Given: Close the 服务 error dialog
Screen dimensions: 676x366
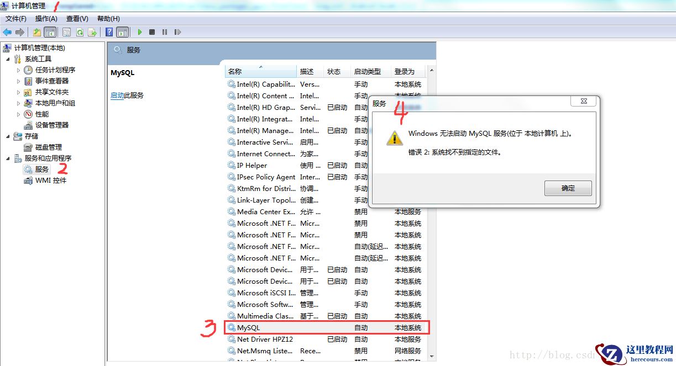Looking at the screenshot, I should pyautogui.click(x=584, y=102).
